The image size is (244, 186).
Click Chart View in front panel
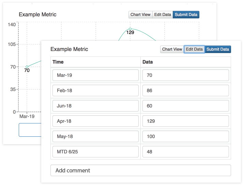point(172,49)
